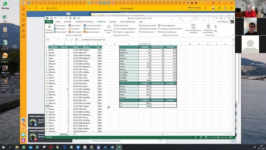
Task: Select column I header
Action: pyautogui.click(x=145, y=44)
